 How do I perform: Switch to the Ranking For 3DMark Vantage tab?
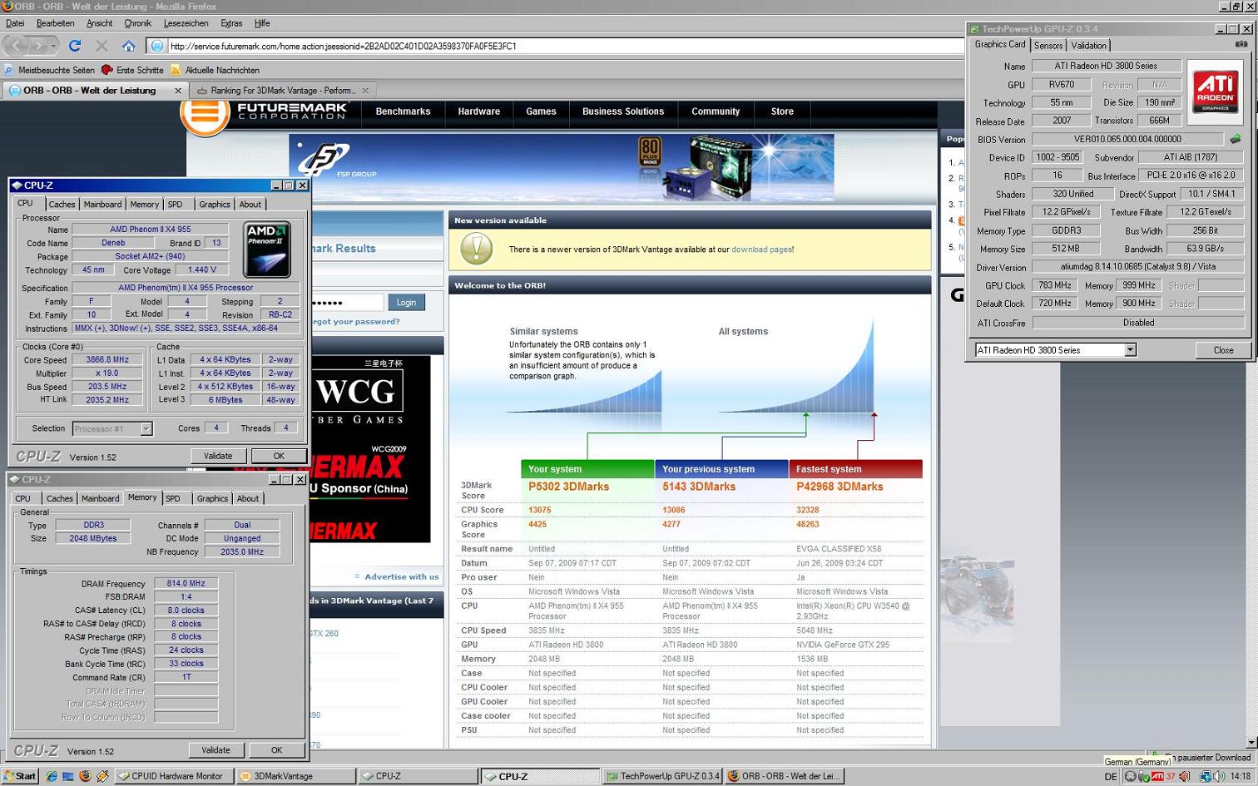coord(282,90)
